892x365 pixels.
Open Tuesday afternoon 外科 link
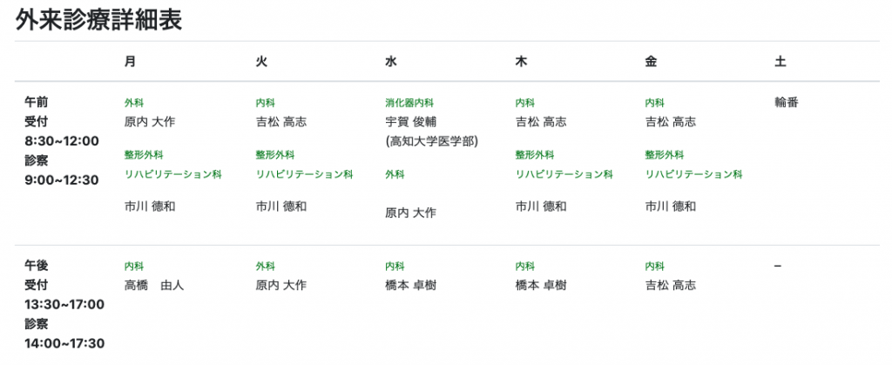coord(265,266)
